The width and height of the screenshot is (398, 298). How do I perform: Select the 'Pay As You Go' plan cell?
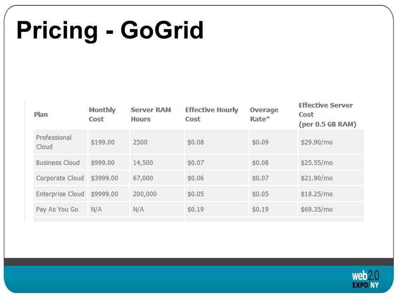tap(61, 209)
